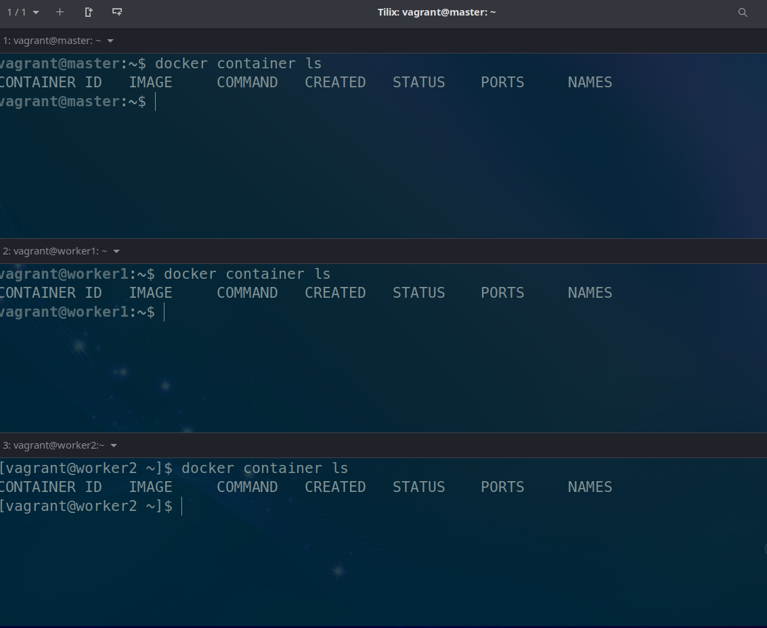Focus the worker2 terminal at its prompt cursor
Image resolution: width=767 pixels, height=628 pixels.
182,506
